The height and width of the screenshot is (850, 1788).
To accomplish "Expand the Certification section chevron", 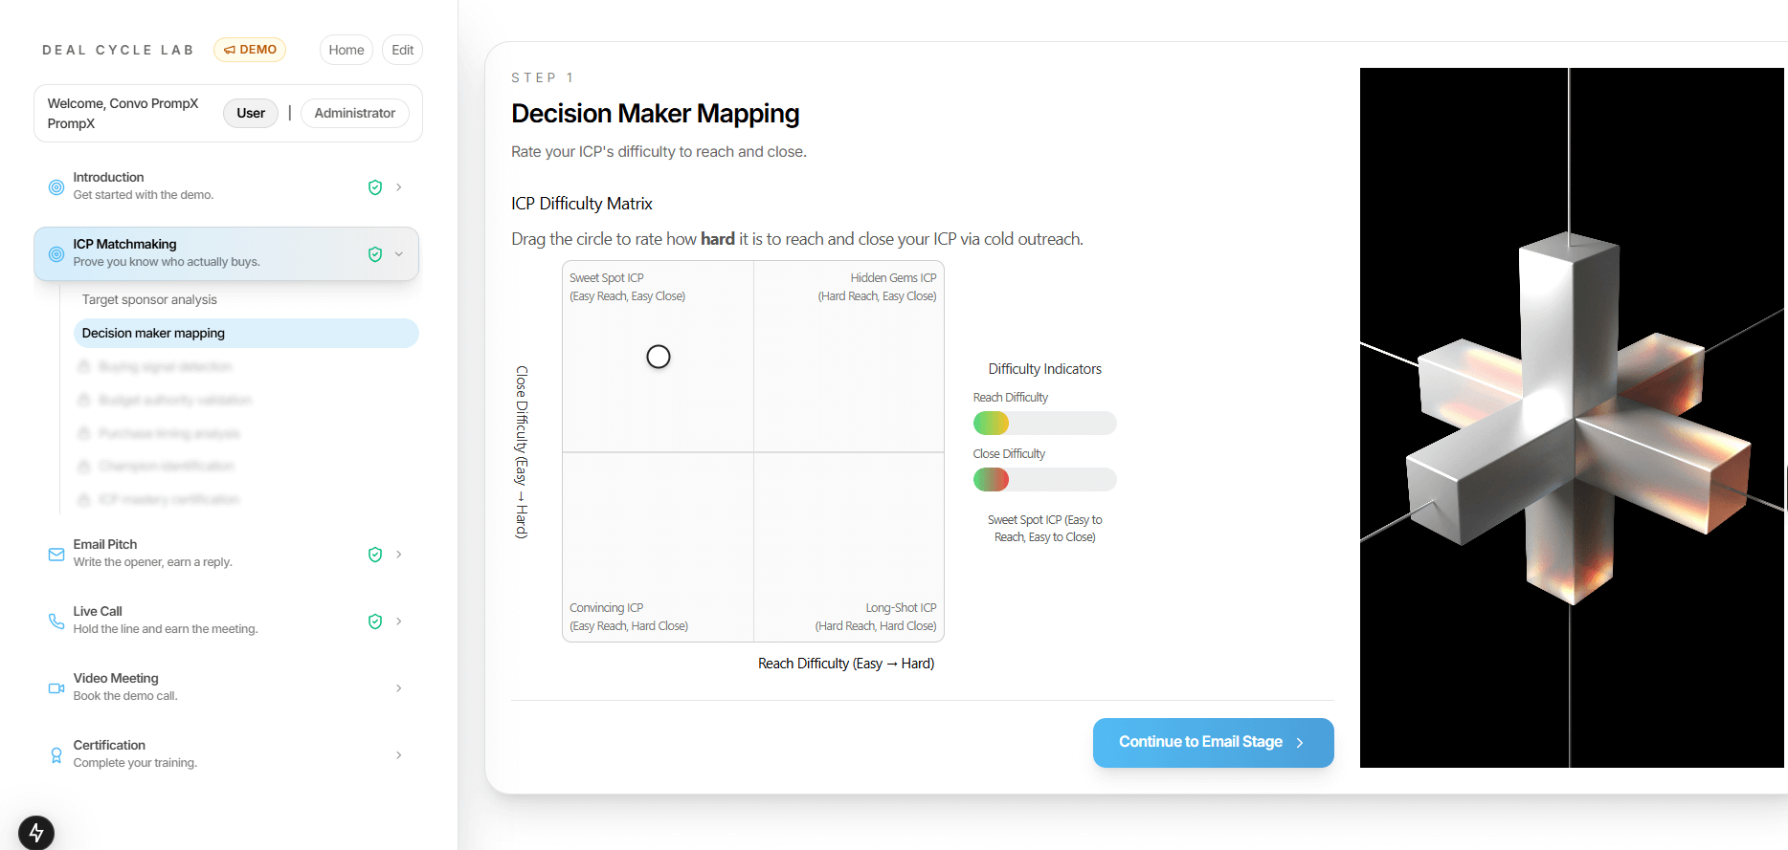I will pos(399,755).
